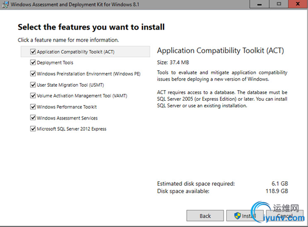Image resolution: width=308 pixels, height=227 pixels.
Task: Toggle Windows Assessment Services checkbox
Action: pyautogui.click(x=33, y=118)
